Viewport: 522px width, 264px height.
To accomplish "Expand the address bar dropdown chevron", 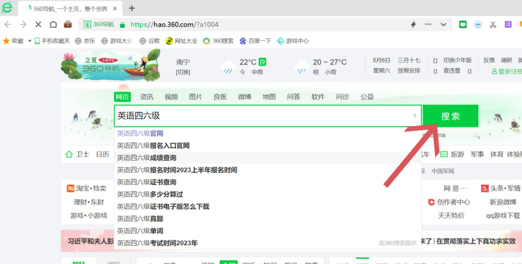I will click(x=444, y=25).
